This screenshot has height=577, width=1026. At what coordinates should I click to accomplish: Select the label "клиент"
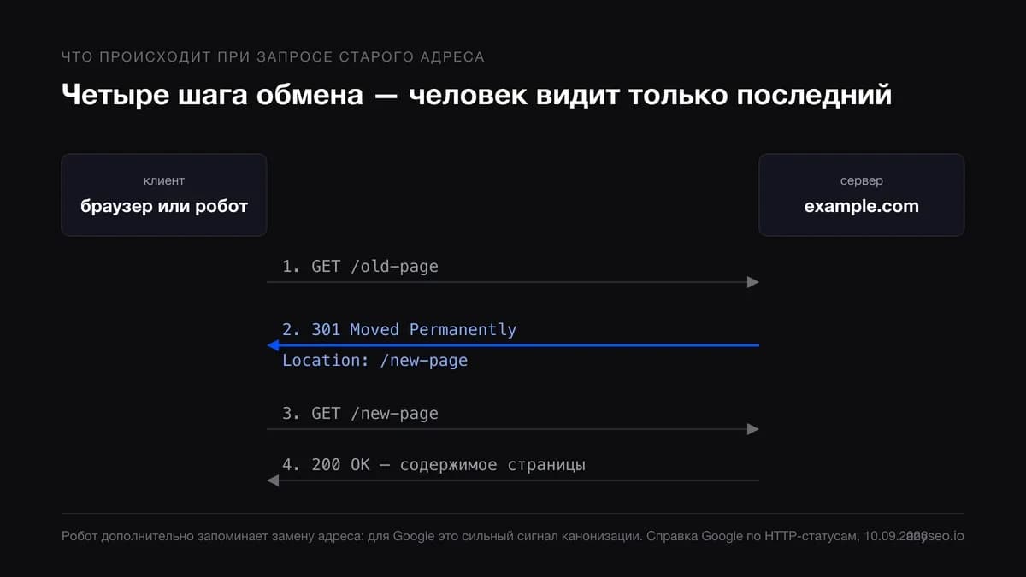(x=164, y=180)
